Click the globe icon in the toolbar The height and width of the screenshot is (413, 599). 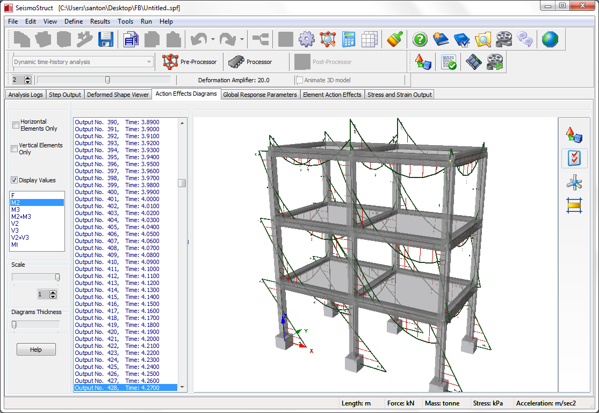(550, 39)
